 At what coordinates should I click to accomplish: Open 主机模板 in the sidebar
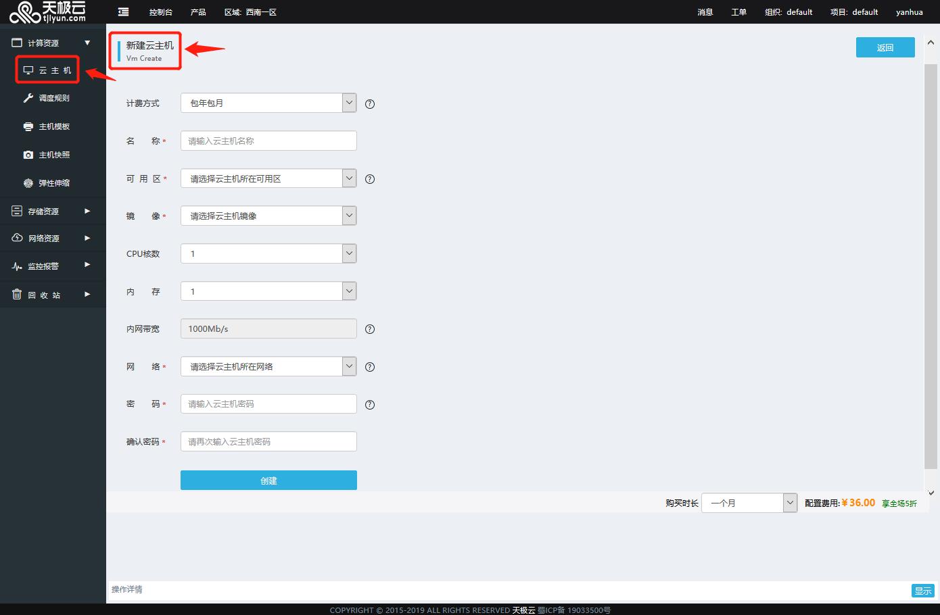point(53,126)
